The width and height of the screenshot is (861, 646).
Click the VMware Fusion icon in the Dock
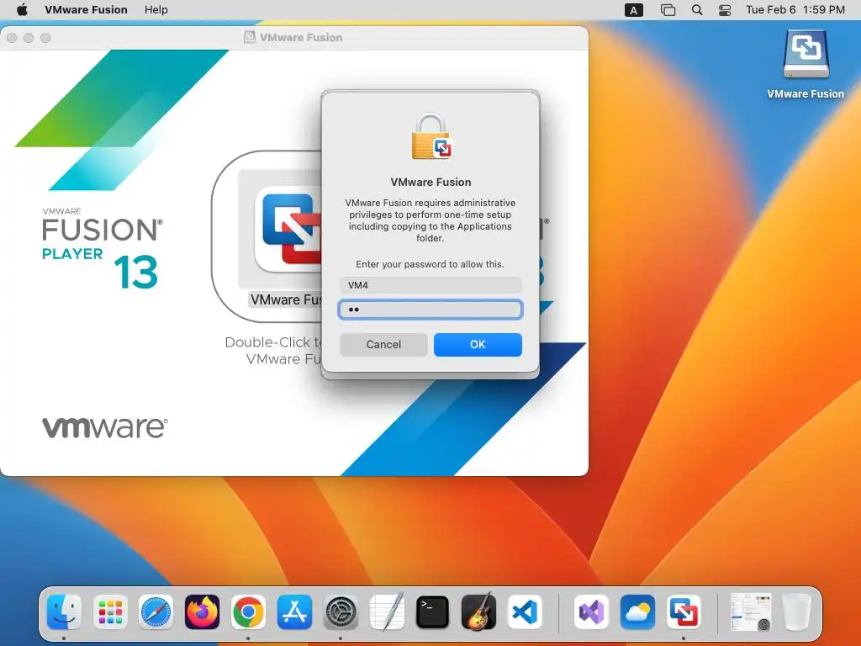pyautogui.click(x=684, y=612)
